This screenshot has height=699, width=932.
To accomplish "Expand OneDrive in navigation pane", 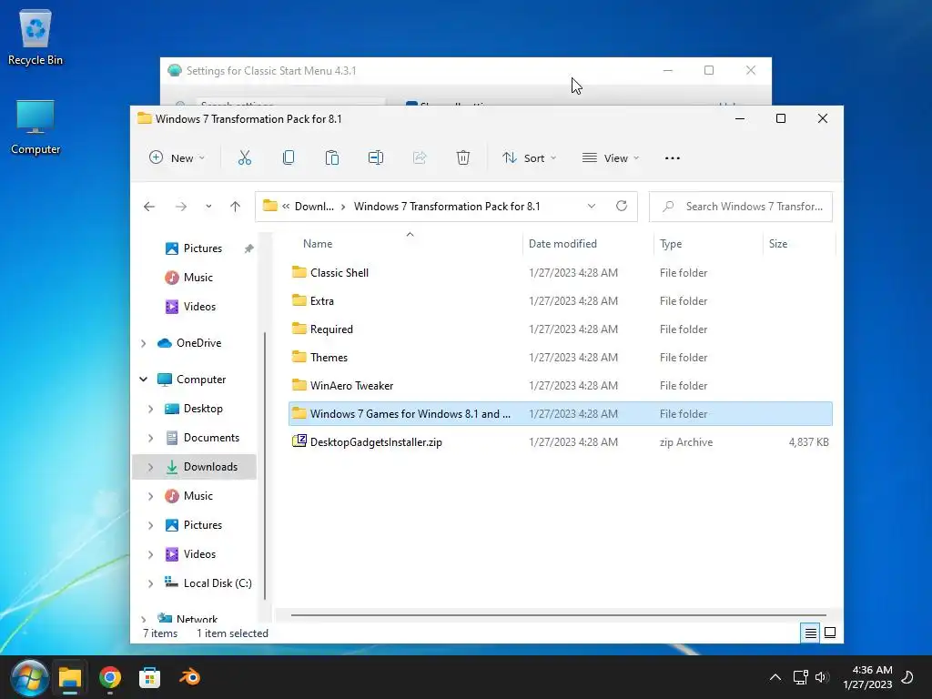I will pos(143,343).
